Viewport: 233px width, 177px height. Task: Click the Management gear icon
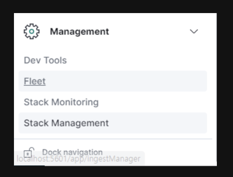(31, 31)
